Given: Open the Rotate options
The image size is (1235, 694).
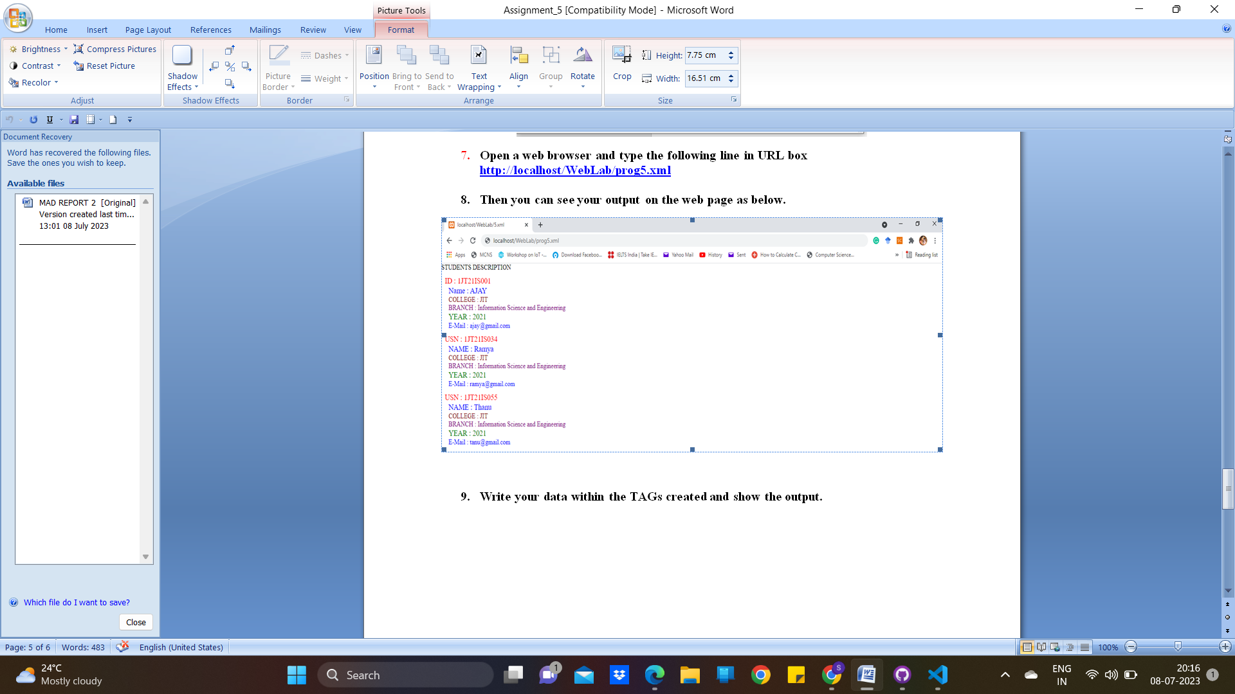Looking at the screenshot, I should 583,67.
